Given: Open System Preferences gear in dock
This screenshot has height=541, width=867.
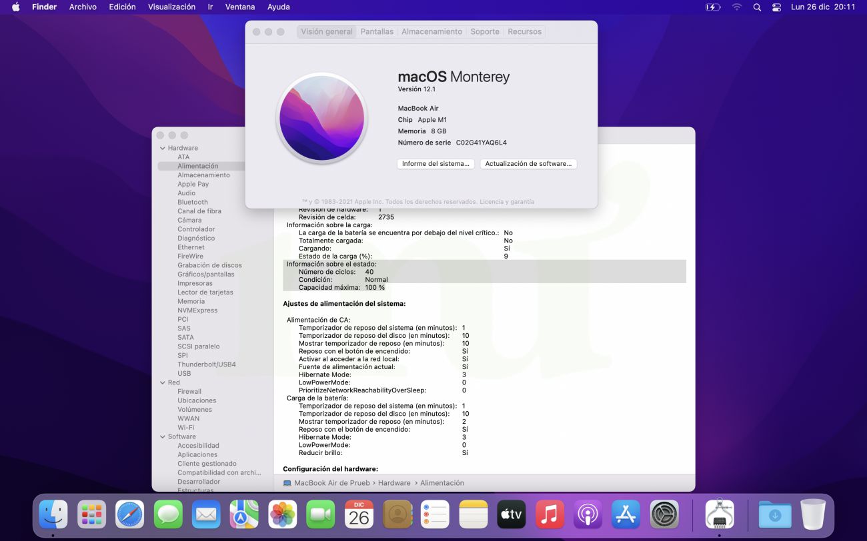Looking at the screenshot, I should [x=665, y=514].
